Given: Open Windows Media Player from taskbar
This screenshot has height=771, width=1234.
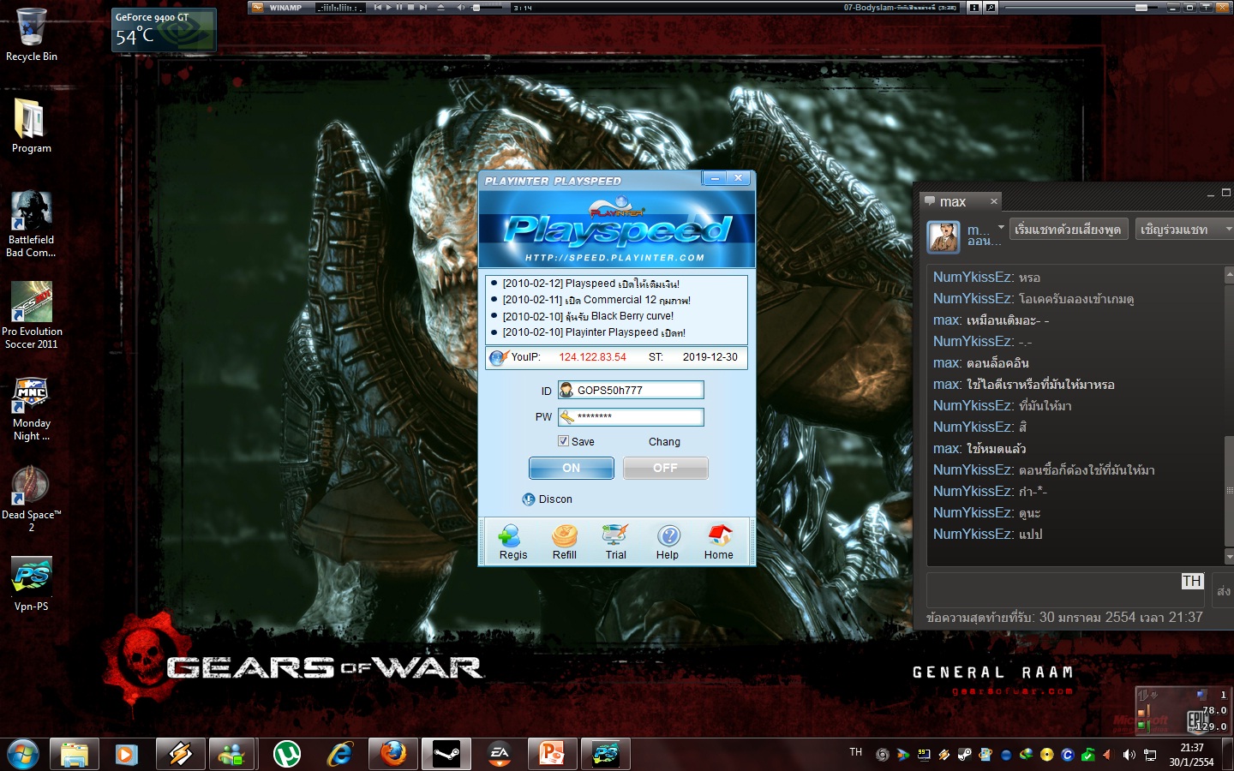Looking at the screenshot, I should (127, 754).
